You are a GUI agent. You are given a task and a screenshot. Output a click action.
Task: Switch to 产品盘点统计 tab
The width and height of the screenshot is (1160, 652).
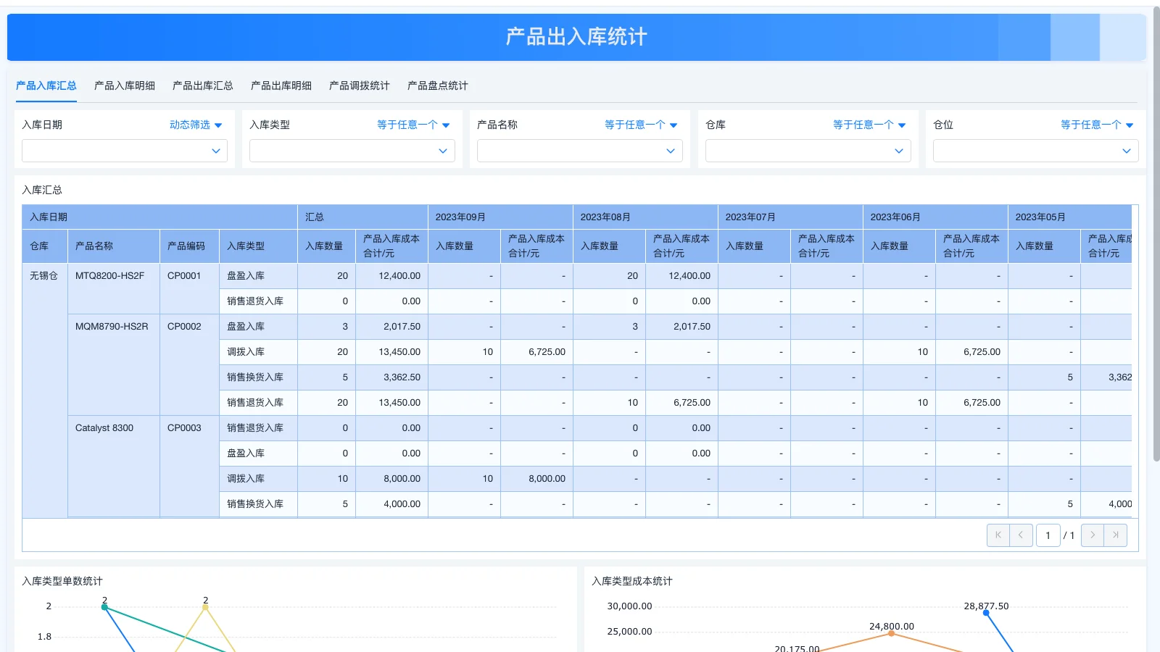[x=438, y=85]
